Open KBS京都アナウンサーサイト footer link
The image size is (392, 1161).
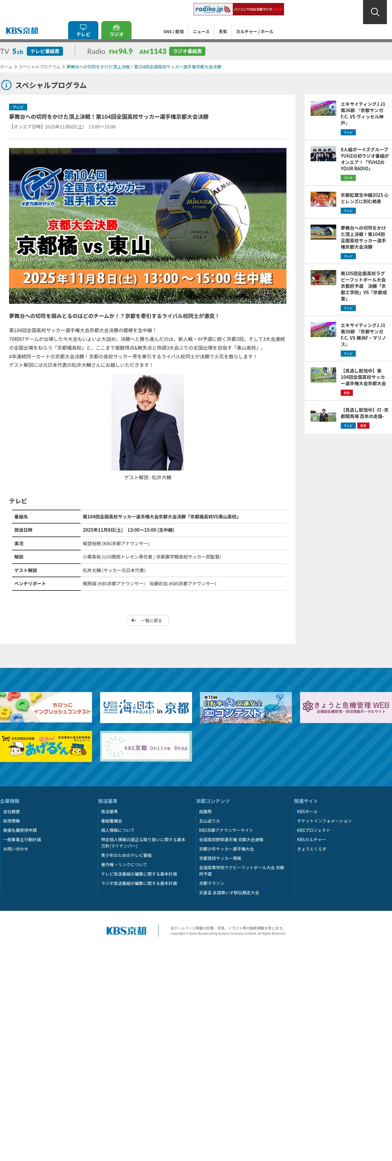coord(226,830)
